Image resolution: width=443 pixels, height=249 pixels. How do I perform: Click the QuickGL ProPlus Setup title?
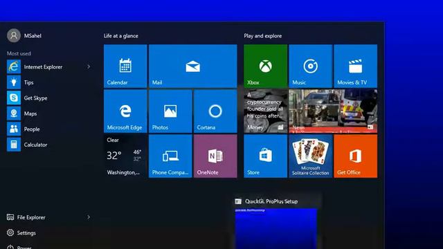(271, 201)
